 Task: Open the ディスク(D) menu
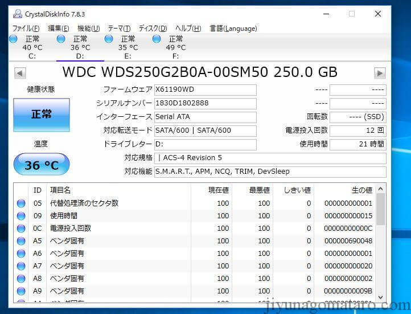pos(153,28)
